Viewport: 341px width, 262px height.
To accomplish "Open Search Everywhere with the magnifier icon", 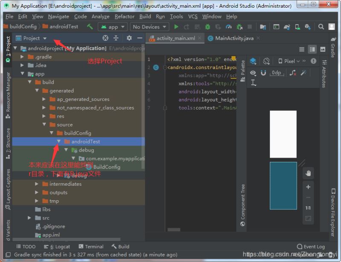I will (x=321, y=26).
